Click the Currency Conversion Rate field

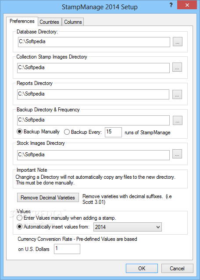click(67, 249)
